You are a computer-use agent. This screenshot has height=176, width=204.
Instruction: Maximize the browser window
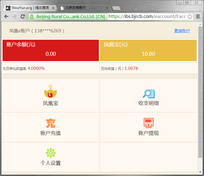coord(187,3)
